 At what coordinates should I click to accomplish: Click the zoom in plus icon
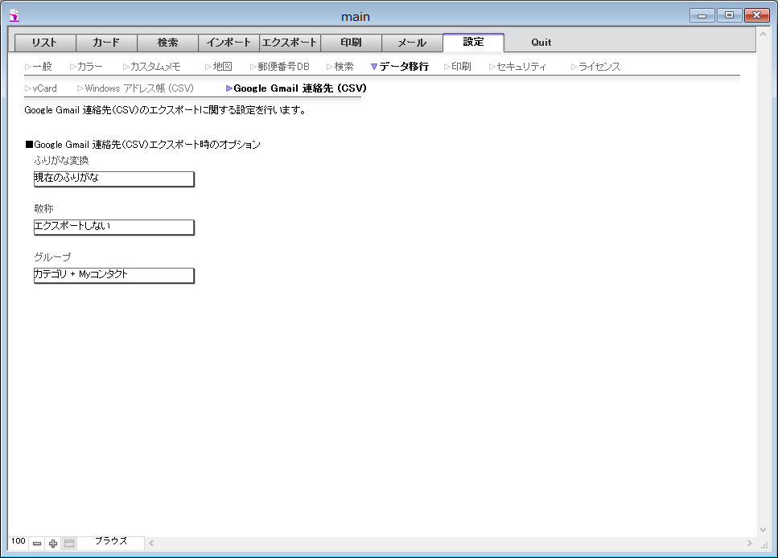[53, 544]
